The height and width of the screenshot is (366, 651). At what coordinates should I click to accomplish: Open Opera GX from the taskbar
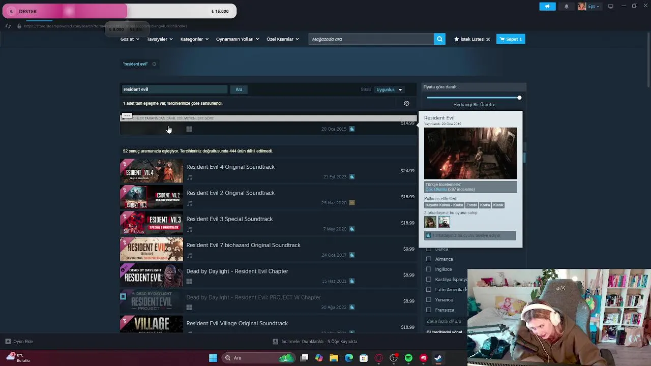[x=378, y=358]
